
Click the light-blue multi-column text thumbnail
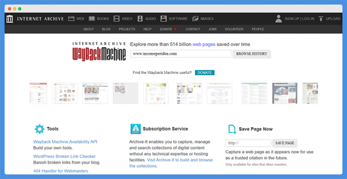pyautogui.click(x=254, y=93)
